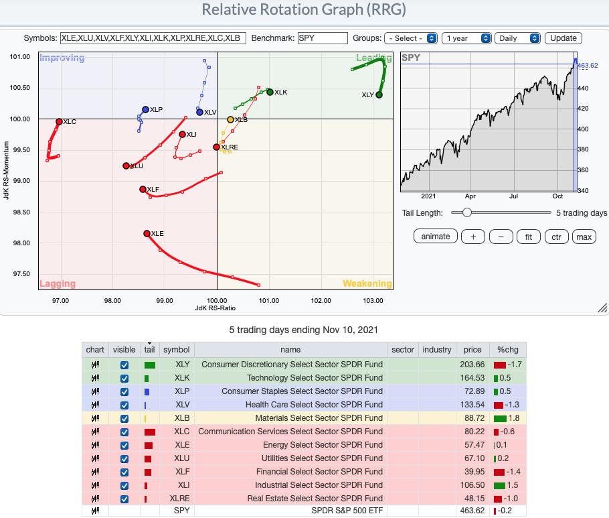Select XLY head marker on graph
609x518 pixels.
(x=379, y=94)
